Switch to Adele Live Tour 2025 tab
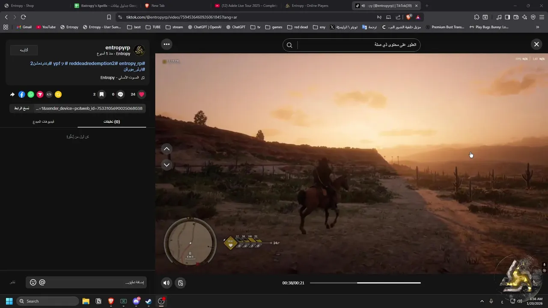The image size is (548, 308). (x=246, y=6)
